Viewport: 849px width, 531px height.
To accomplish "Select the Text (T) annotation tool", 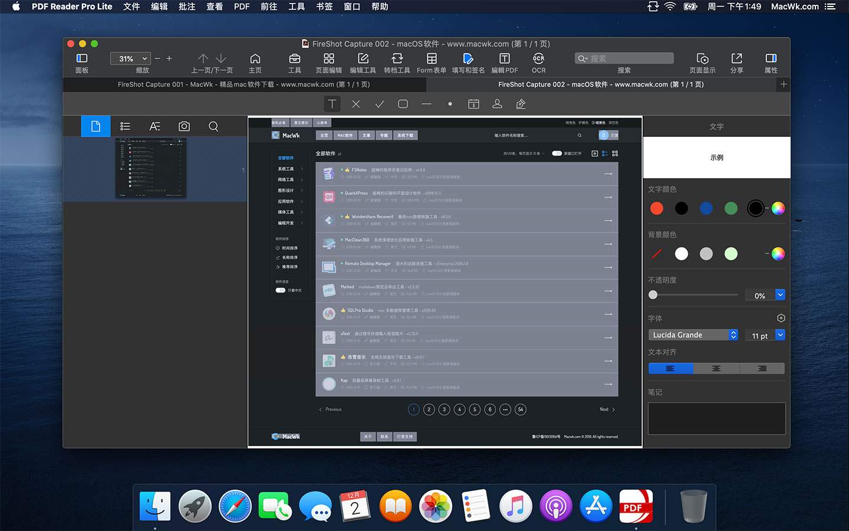I will point(333,104).
